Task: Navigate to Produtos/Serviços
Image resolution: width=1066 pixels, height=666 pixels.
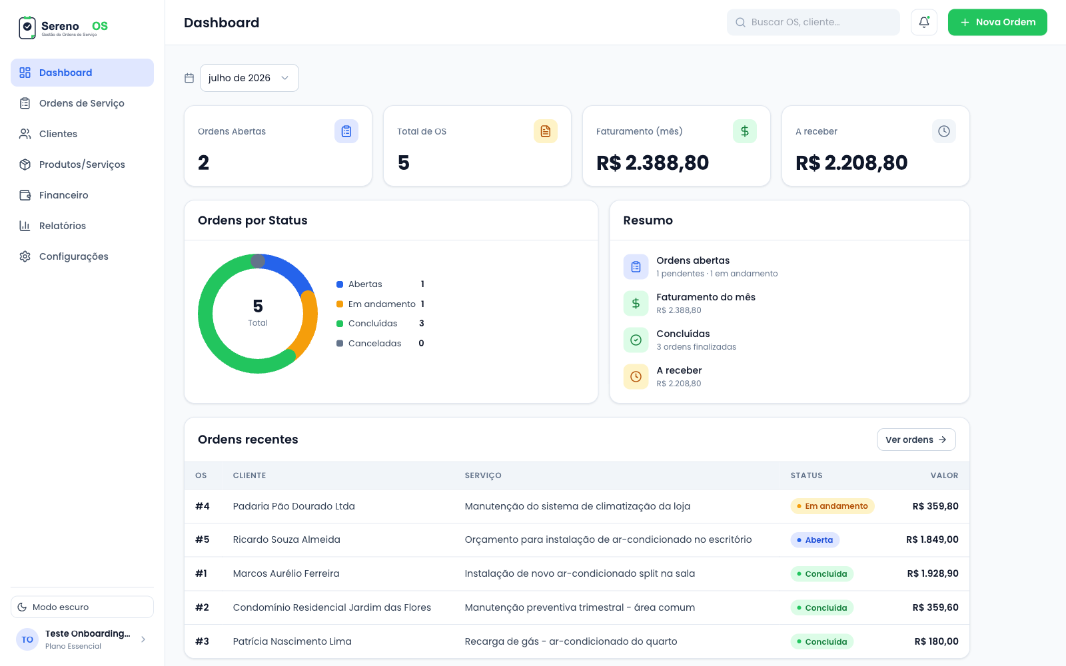Action: pyautogui.click(x=82, y=165)
